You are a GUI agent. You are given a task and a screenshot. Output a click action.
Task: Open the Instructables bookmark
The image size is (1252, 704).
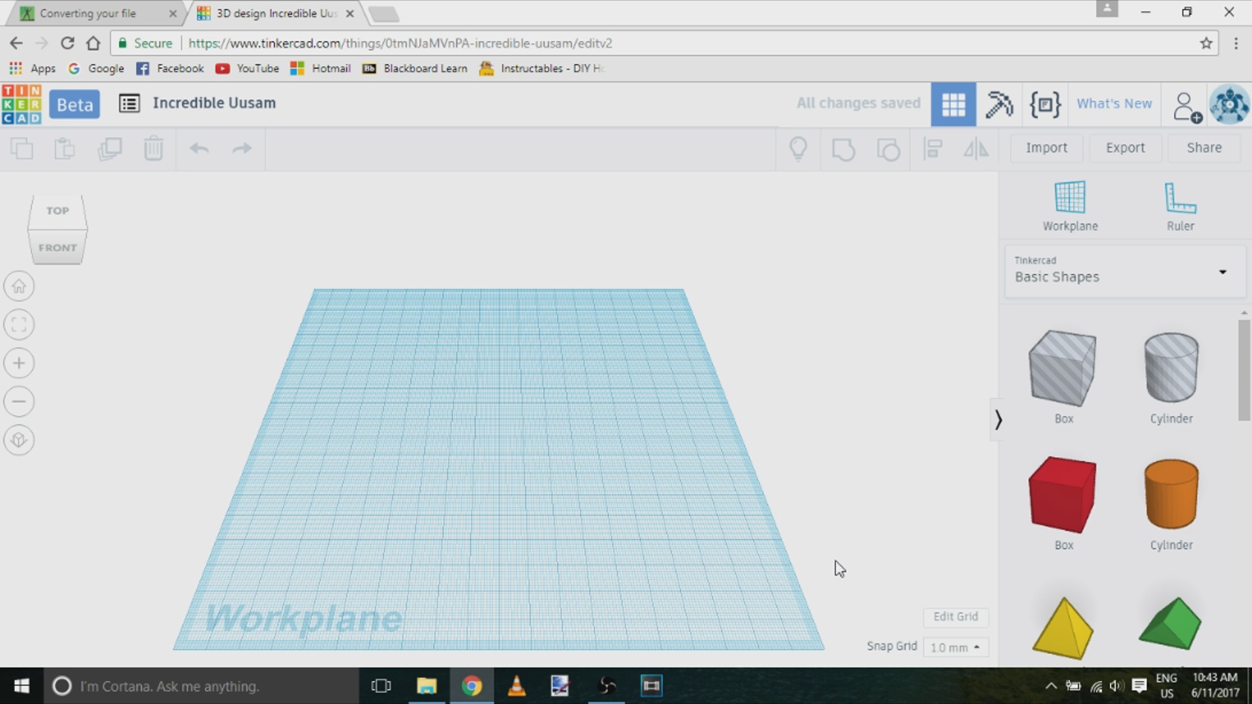point(542,68)
